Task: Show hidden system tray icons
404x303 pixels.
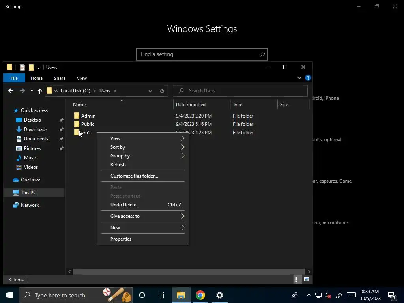Action: 309,295
